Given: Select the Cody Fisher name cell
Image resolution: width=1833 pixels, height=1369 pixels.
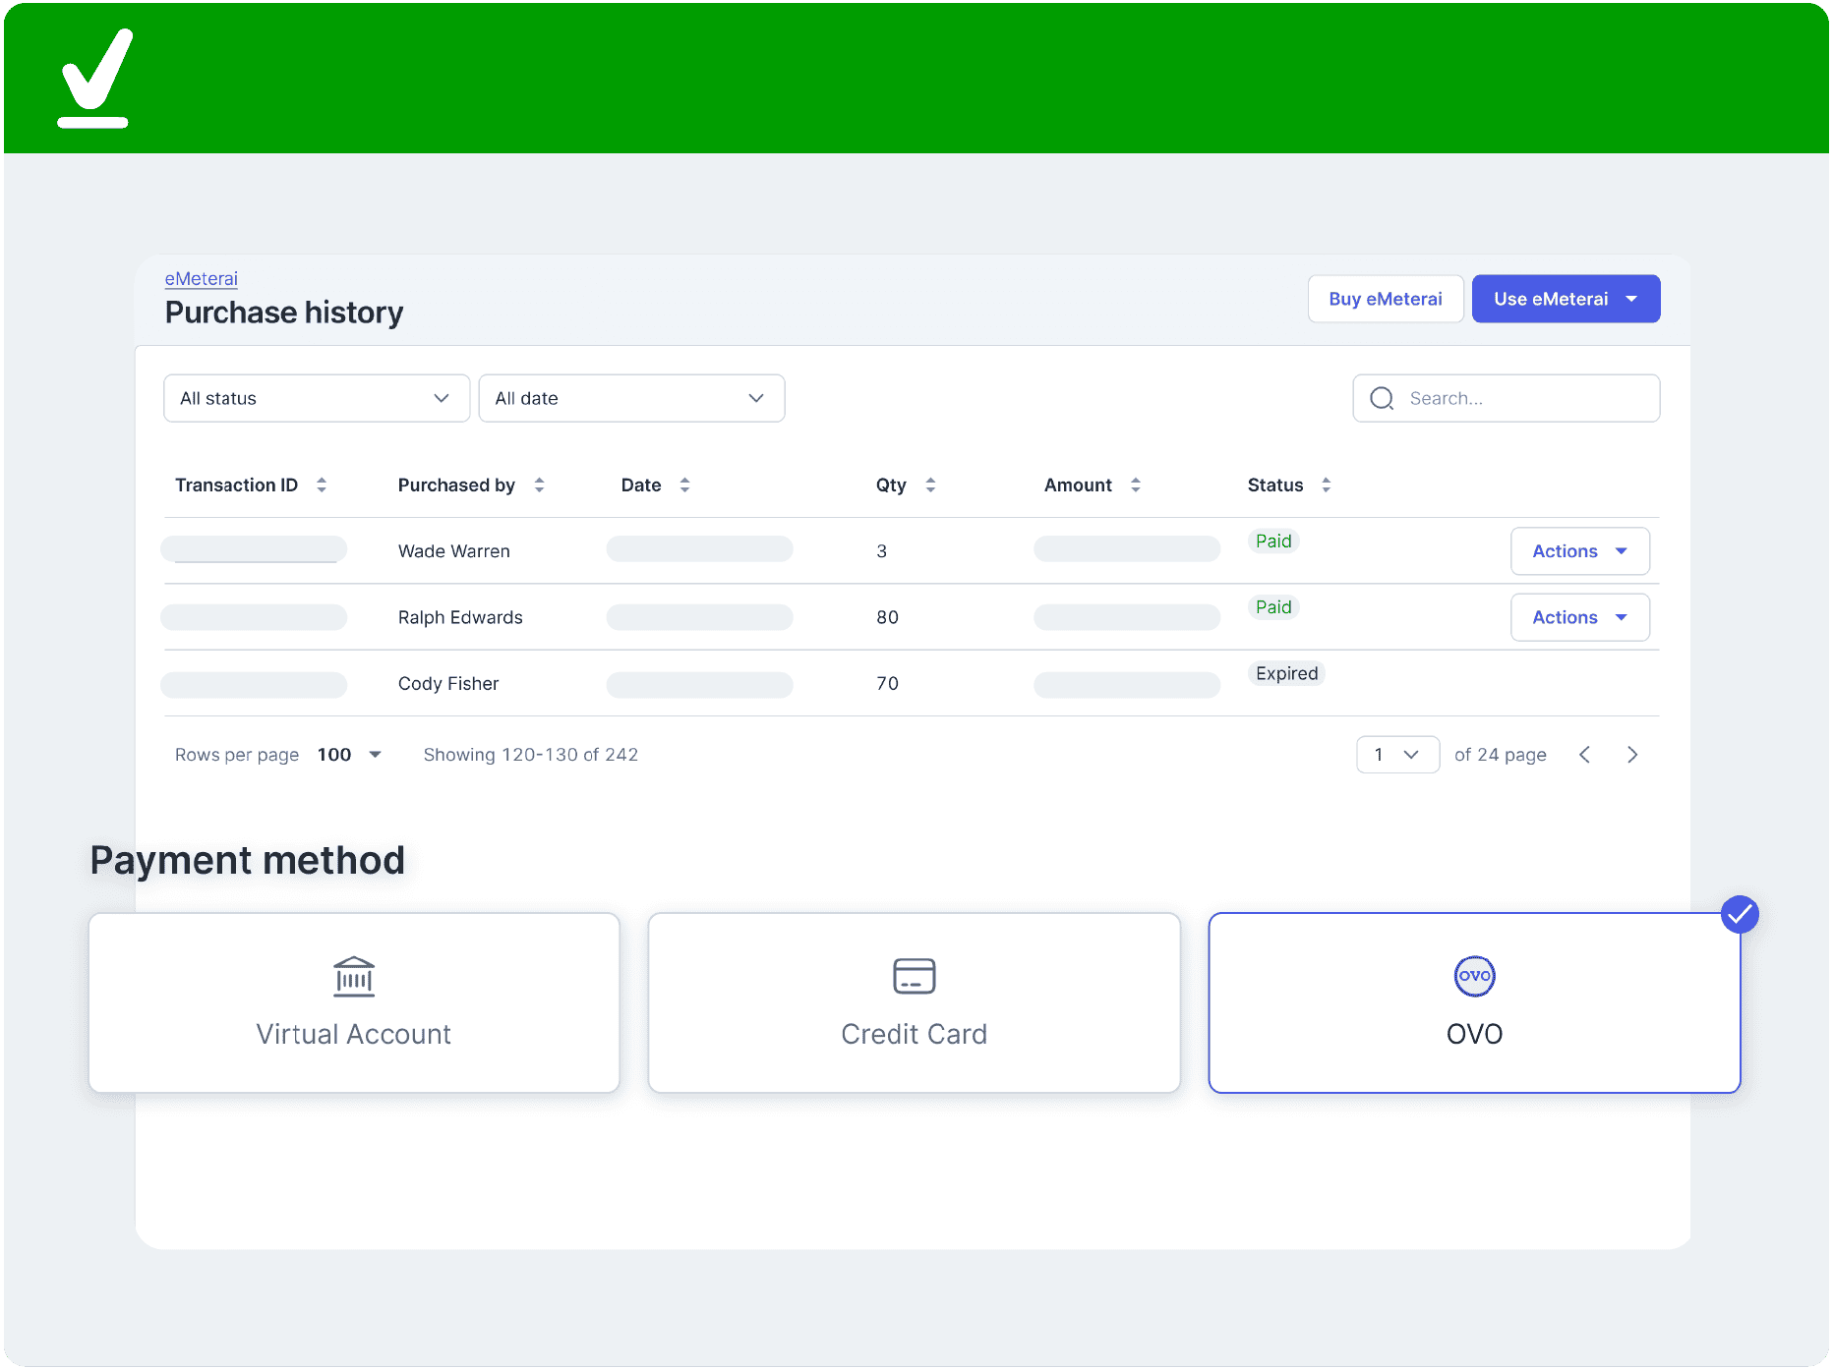Looking at the screenshot, I should pos(448,683).
